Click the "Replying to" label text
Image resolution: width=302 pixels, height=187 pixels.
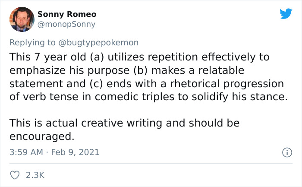33,42
